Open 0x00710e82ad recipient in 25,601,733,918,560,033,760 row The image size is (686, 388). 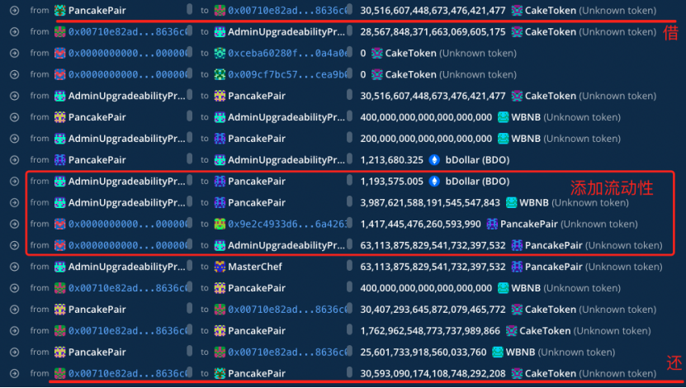(287, 353)
